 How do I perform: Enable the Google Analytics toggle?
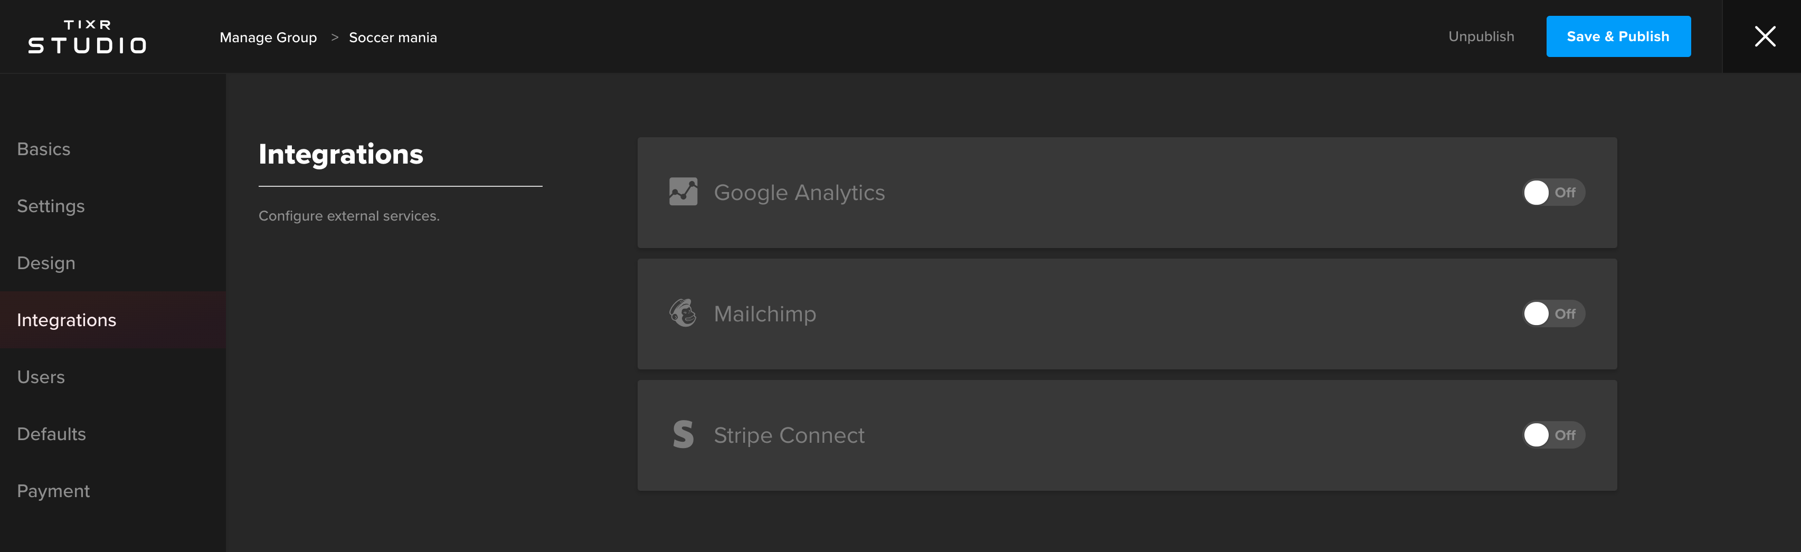(x=1553, y=192)
